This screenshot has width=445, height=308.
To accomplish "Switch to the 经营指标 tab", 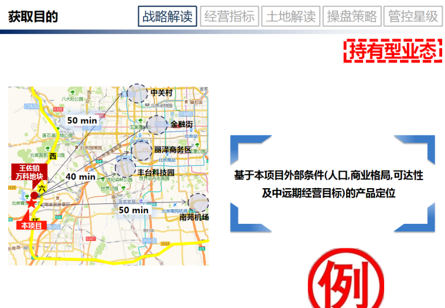I will point(230,16).
